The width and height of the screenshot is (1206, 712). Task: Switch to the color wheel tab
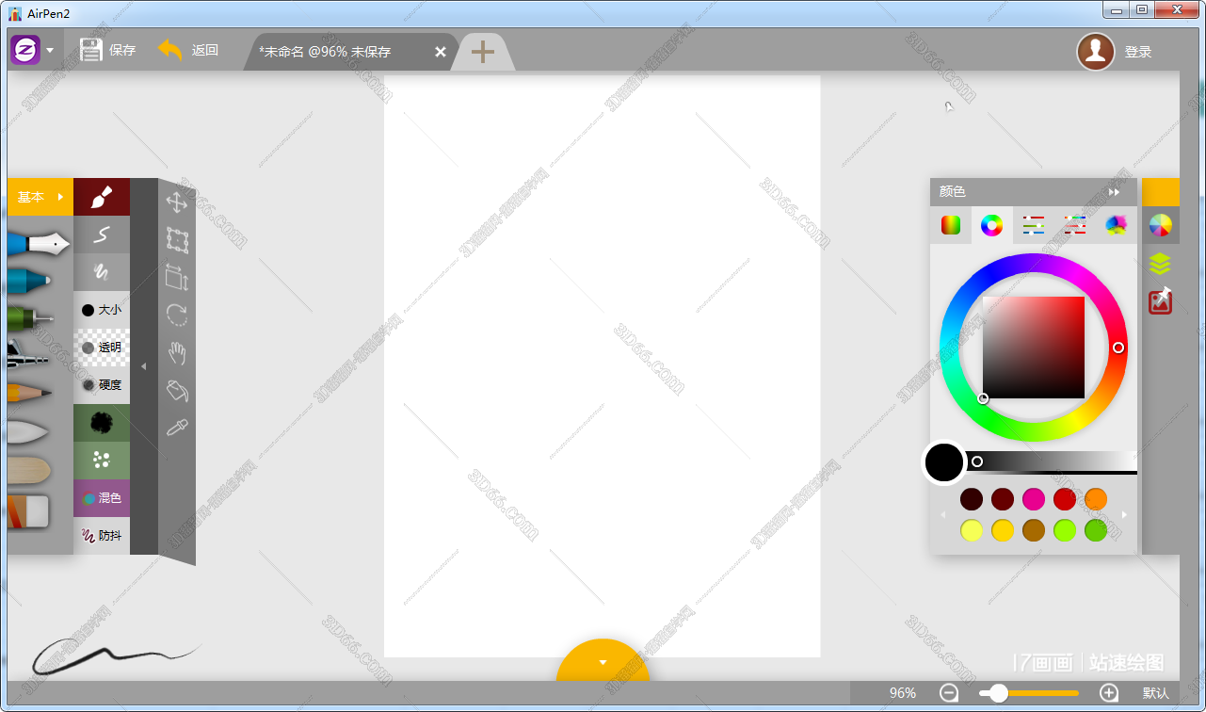(991, 225)
